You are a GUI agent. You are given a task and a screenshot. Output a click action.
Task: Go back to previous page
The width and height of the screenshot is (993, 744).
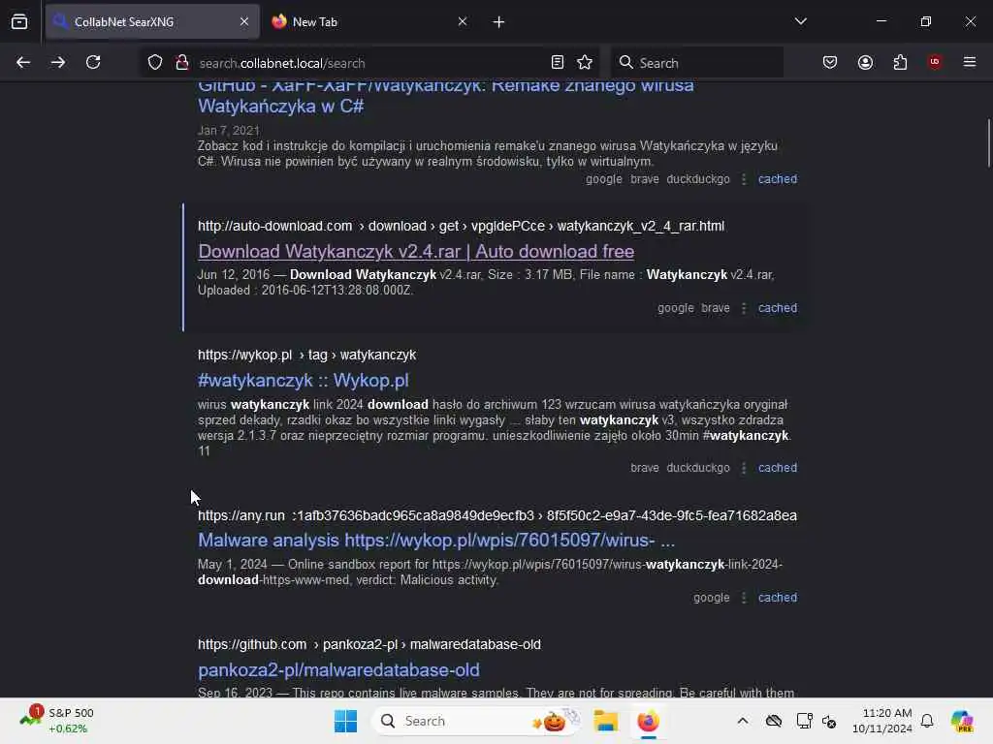[23, 63]
